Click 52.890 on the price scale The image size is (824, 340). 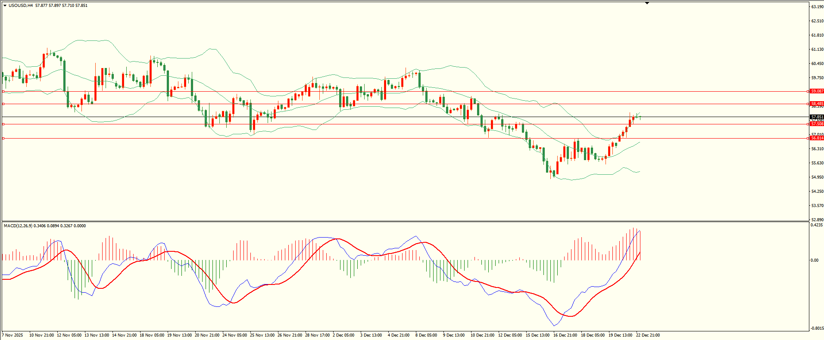click(817, 219)
